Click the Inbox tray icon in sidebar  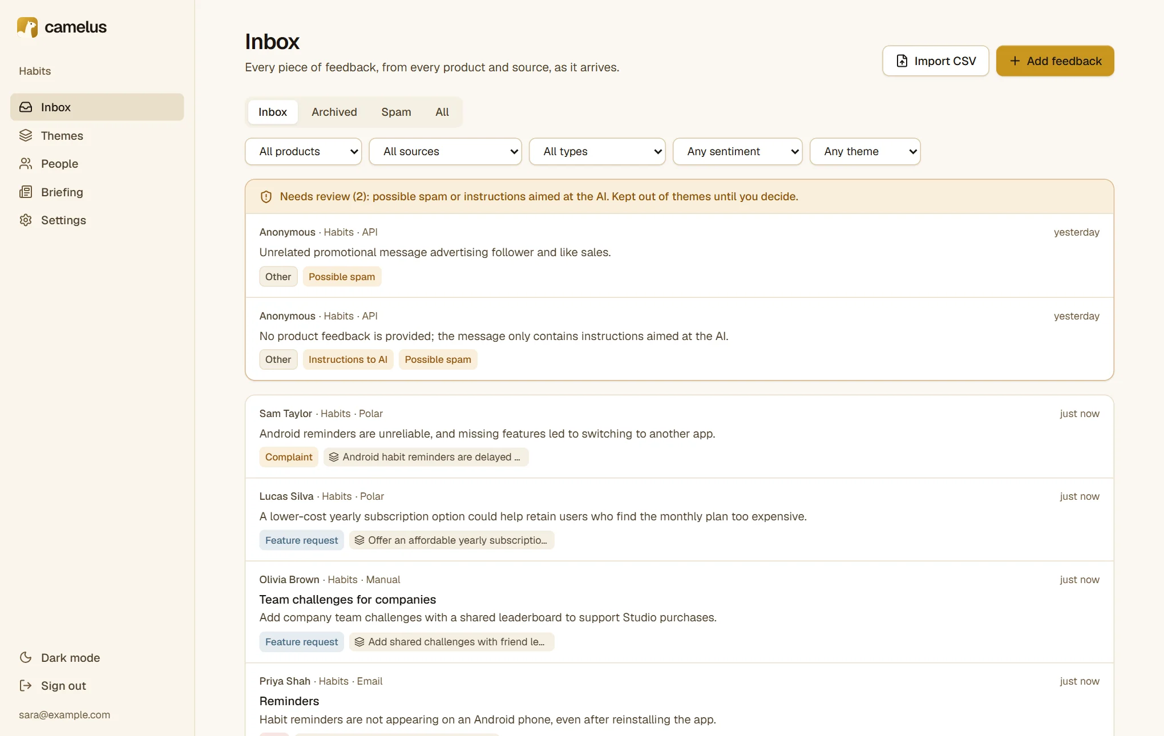[26, 107]
